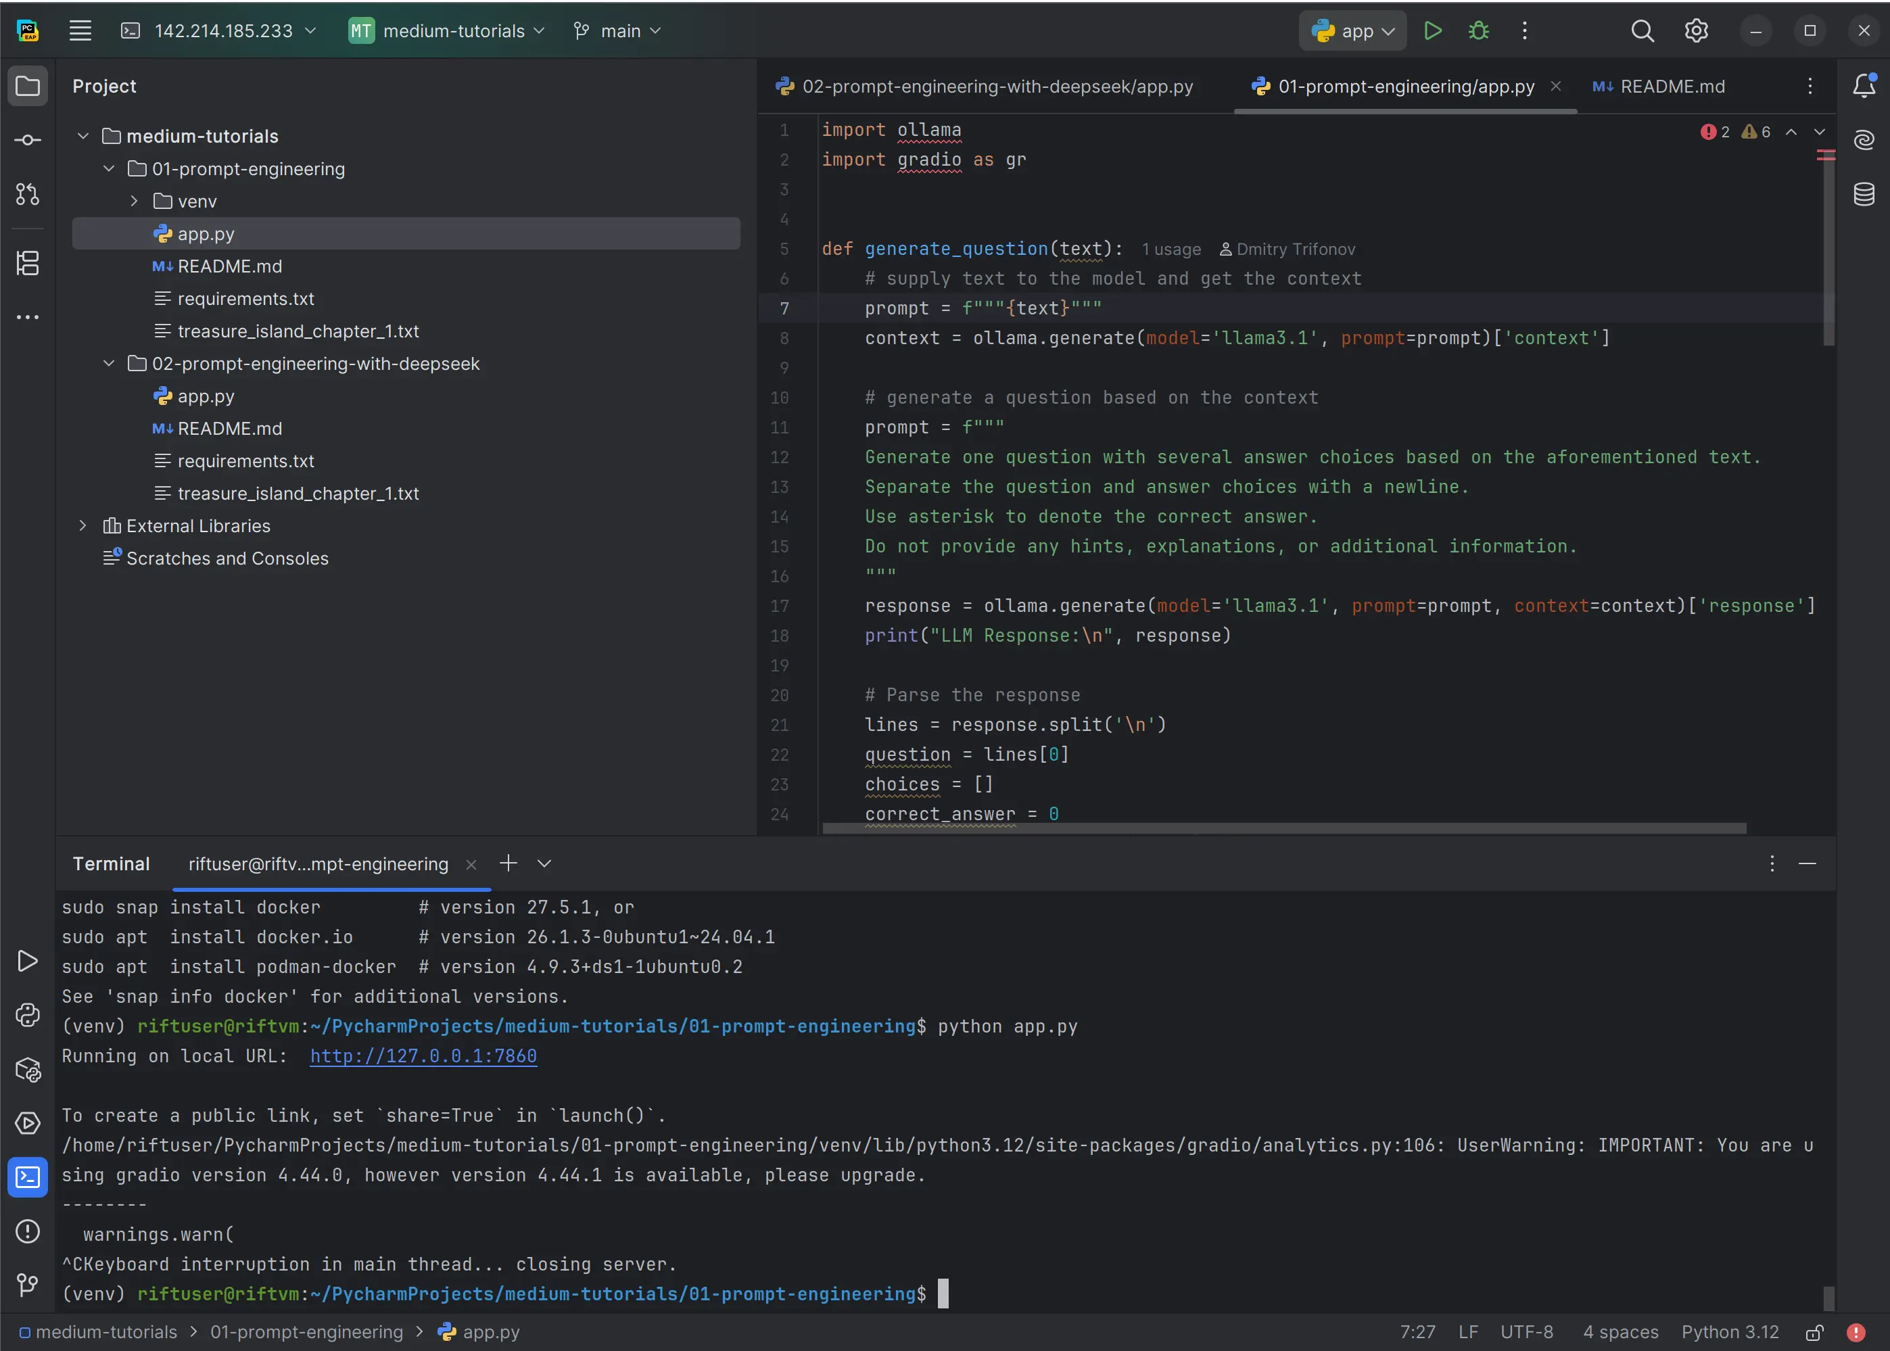Image resolution: width=1890 pixels, height=1351 pixels.
Task: Open the IDE Settings gear
Action: (x=1696, y=30)
